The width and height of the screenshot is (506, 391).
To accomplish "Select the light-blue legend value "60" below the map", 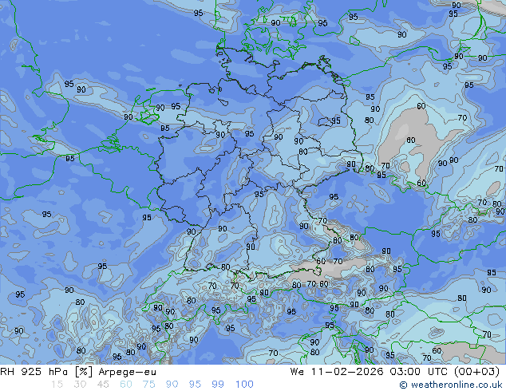I will (x=126, y=385).
